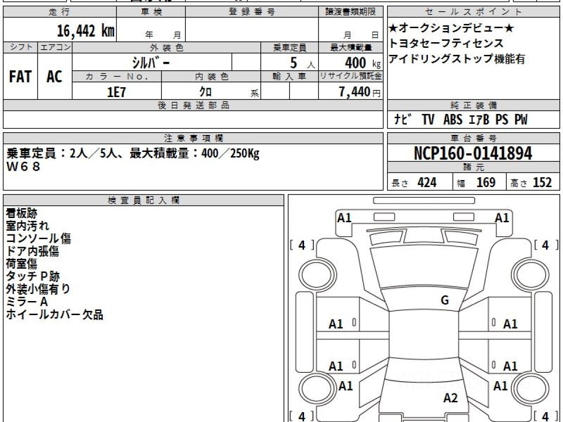The image size is (563, 422).
Task: Select the コンソール傷 inspector note
Action: pyautogui.click(x=38, y=239)
